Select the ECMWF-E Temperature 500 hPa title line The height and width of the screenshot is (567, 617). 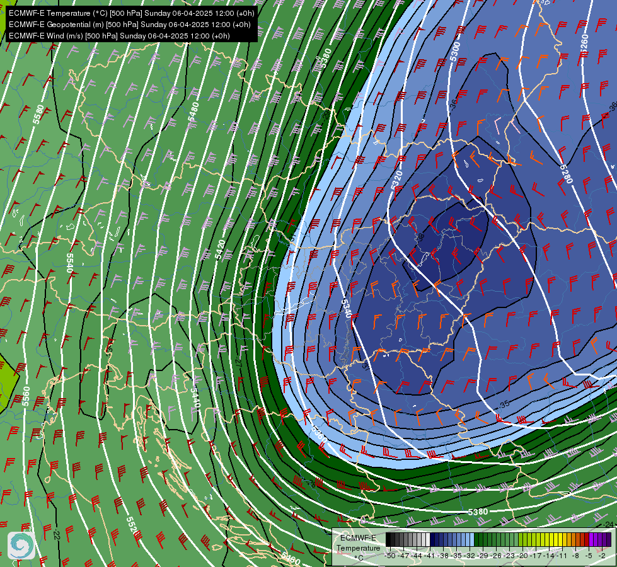pos(132,13)
